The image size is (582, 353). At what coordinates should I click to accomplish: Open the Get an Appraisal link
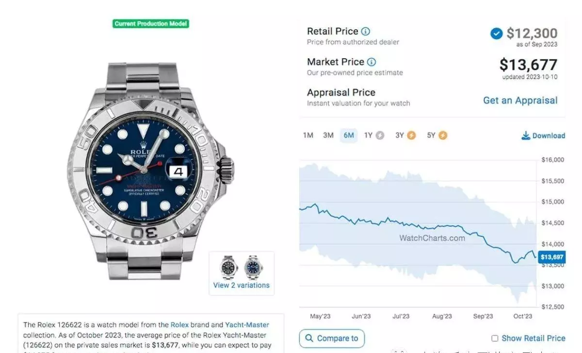point(520,101)
